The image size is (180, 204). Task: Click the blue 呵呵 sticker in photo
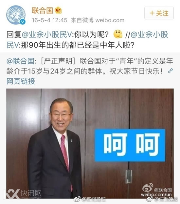(130, 145)
